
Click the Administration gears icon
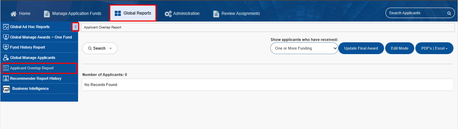click(x=168, y=14)
